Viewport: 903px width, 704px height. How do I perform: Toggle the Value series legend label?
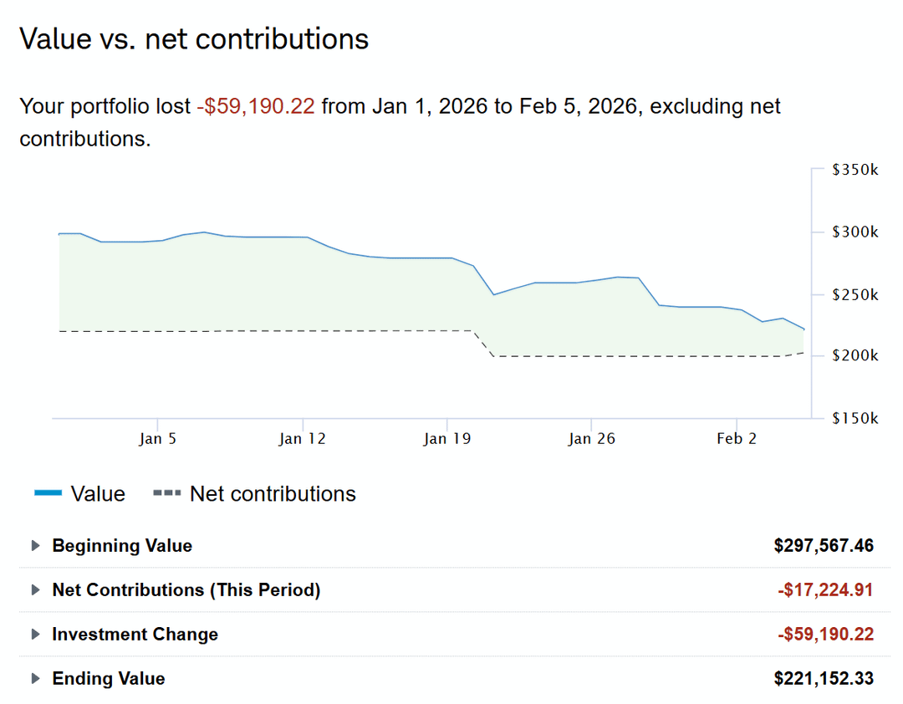pyautogui.click(x=98, y=494)
